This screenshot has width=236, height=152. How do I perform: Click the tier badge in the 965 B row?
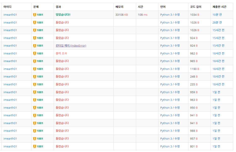point(35,61)
